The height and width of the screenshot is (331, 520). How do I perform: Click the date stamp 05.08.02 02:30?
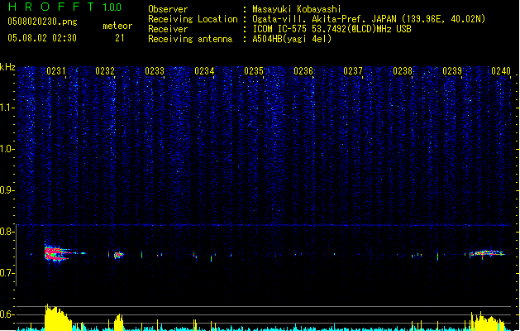coord(42,38)
